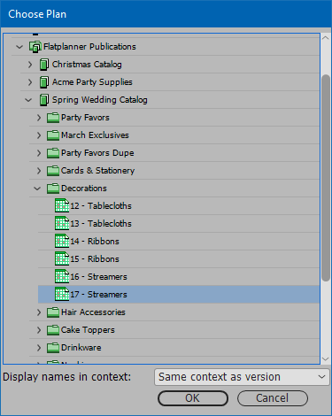Click the Cancel button
The height and width of the screenshot is (416, 332).
273,398
